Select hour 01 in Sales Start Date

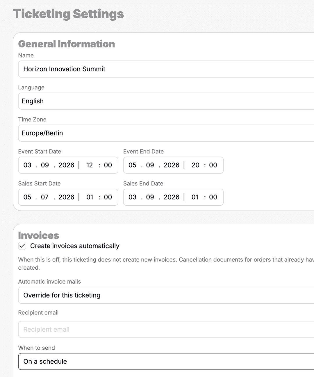pos(90,197)
